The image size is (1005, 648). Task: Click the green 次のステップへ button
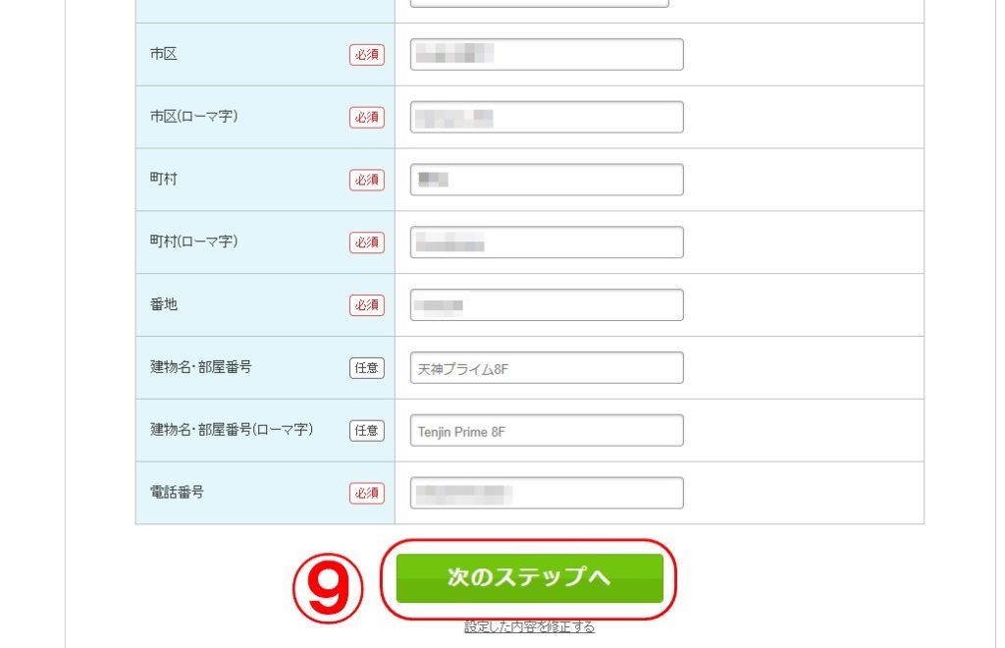pos(529,578)
